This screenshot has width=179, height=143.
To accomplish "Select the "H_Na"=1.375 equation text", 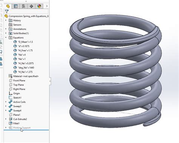I will click(x=25, y=72).
